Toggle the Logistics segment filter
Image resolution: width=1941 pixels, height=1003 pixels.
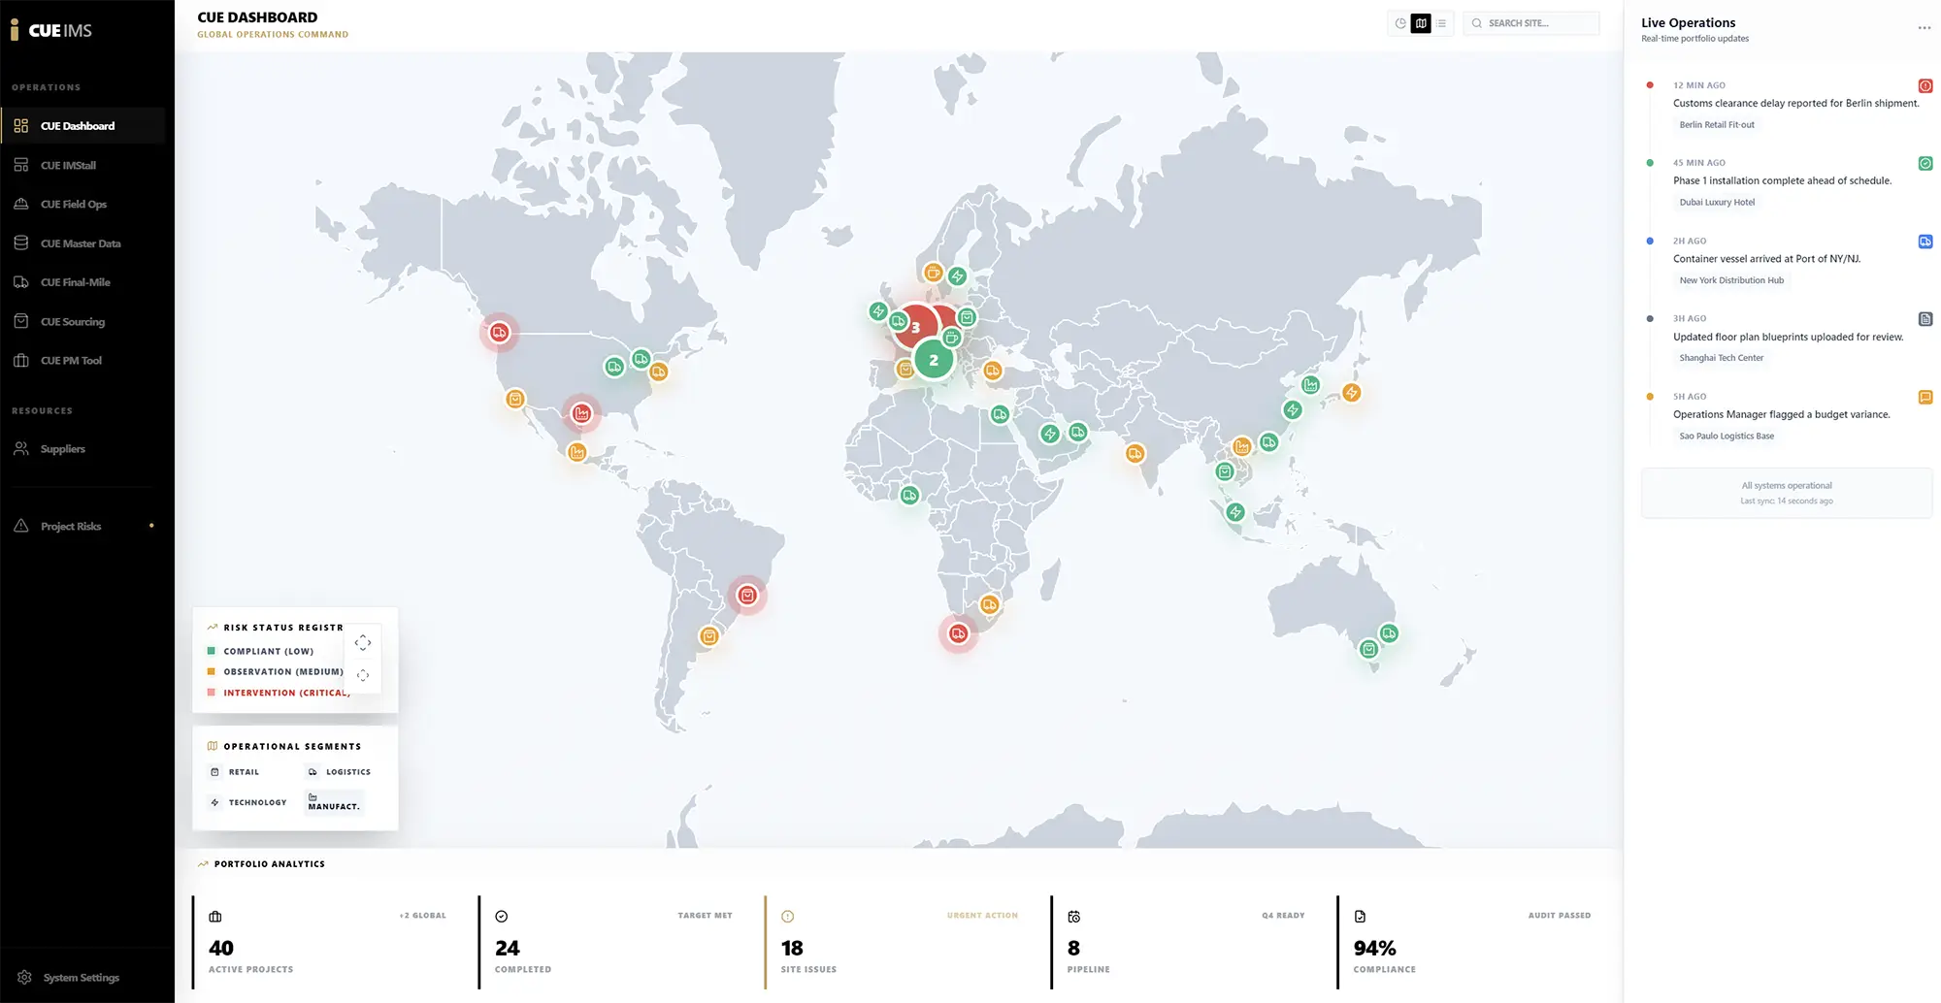pos(339,772)
